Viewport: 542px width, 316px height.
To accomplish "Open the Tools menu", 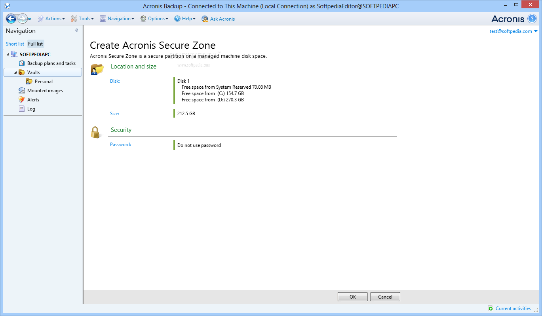I will pyautogui.click(x=86, y=19).
